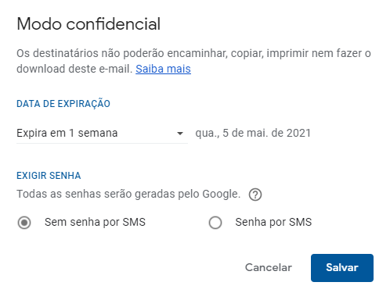Click the 'Senha por SMS' label text
The height and width of the screenshot is (300, 390).
click(273, 222)
